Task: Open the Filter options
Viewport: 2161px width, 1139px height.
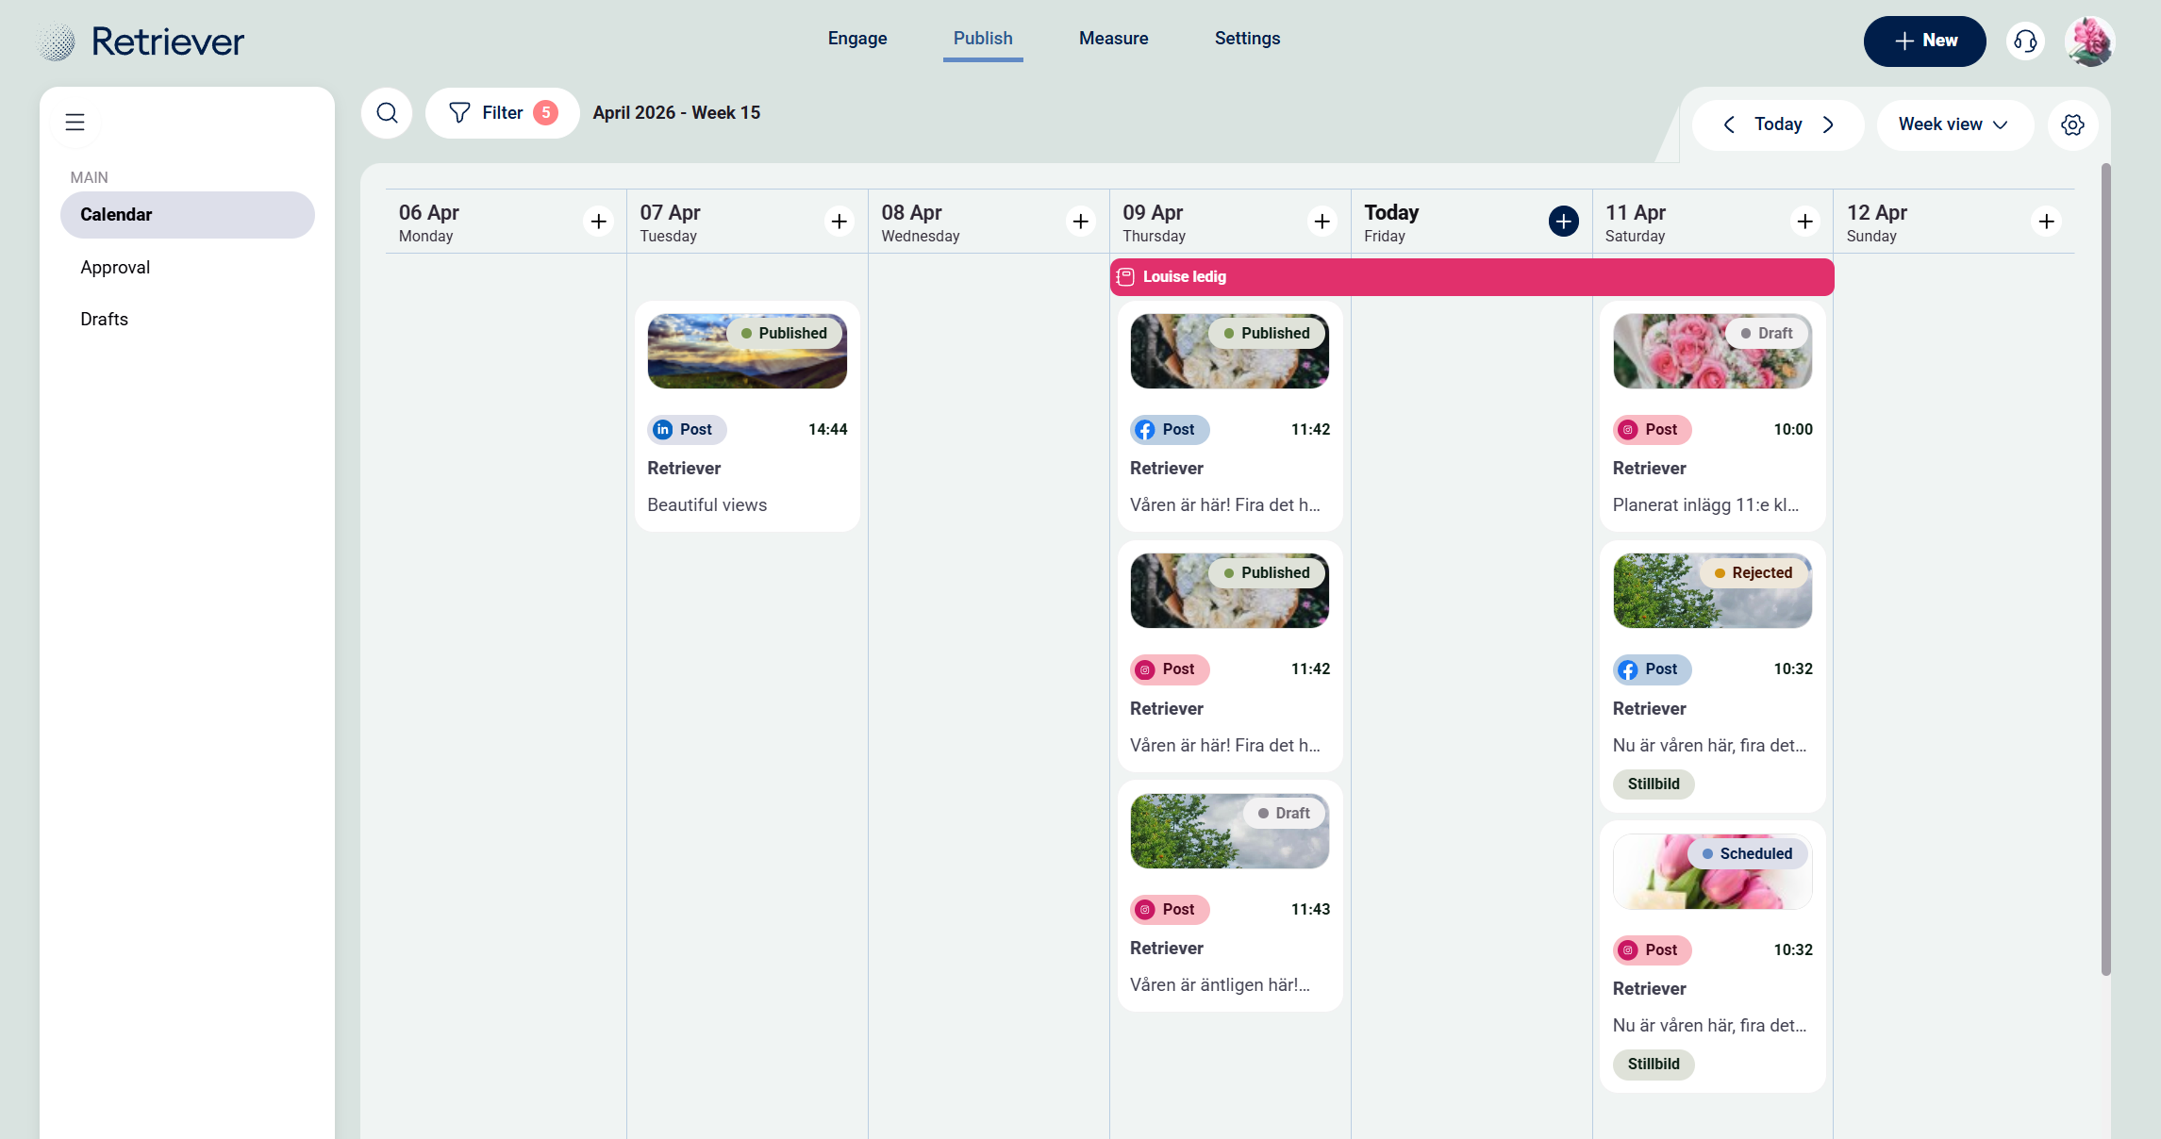Action: click(502, 113)
